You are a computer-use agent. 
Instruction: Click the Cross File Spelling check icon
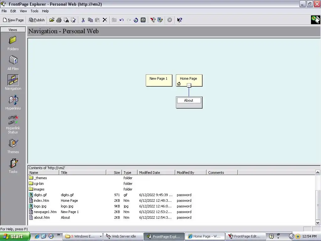point(73,20)
